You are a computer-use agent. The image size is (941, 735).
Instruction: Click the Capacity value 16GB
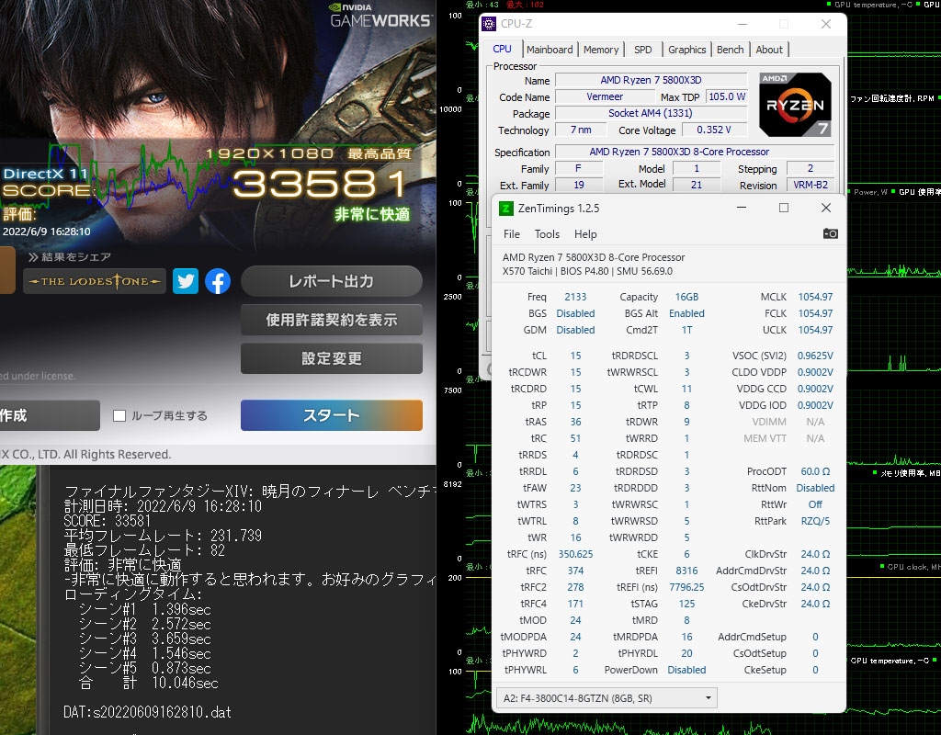[686, 297]
